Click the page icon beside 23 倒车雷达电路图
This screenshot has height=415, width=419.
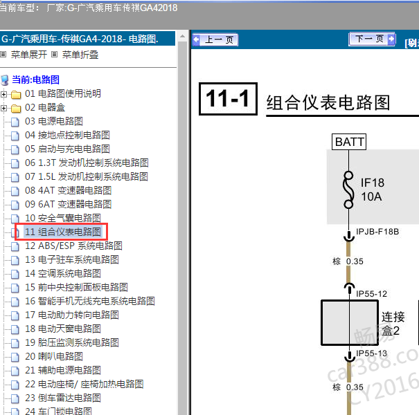[15, 398]
